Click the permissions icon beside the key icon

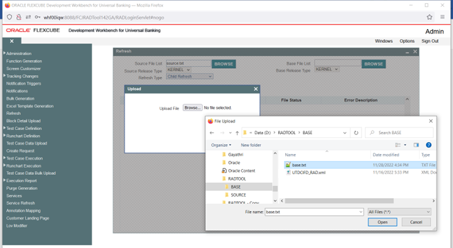tap(28, 17)
